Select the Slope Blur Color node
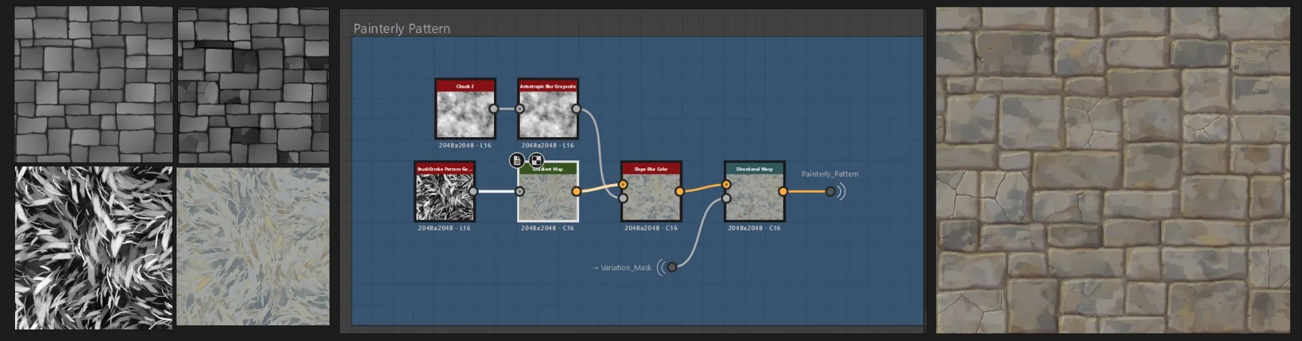 pos(651,192)
